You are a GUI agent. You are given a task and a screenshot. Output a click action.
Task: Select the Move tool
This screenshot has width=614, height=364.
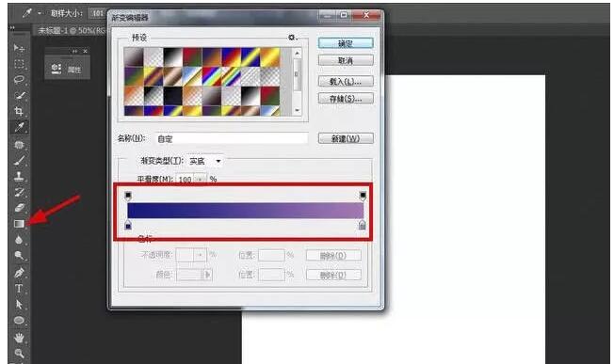point(19,48)
